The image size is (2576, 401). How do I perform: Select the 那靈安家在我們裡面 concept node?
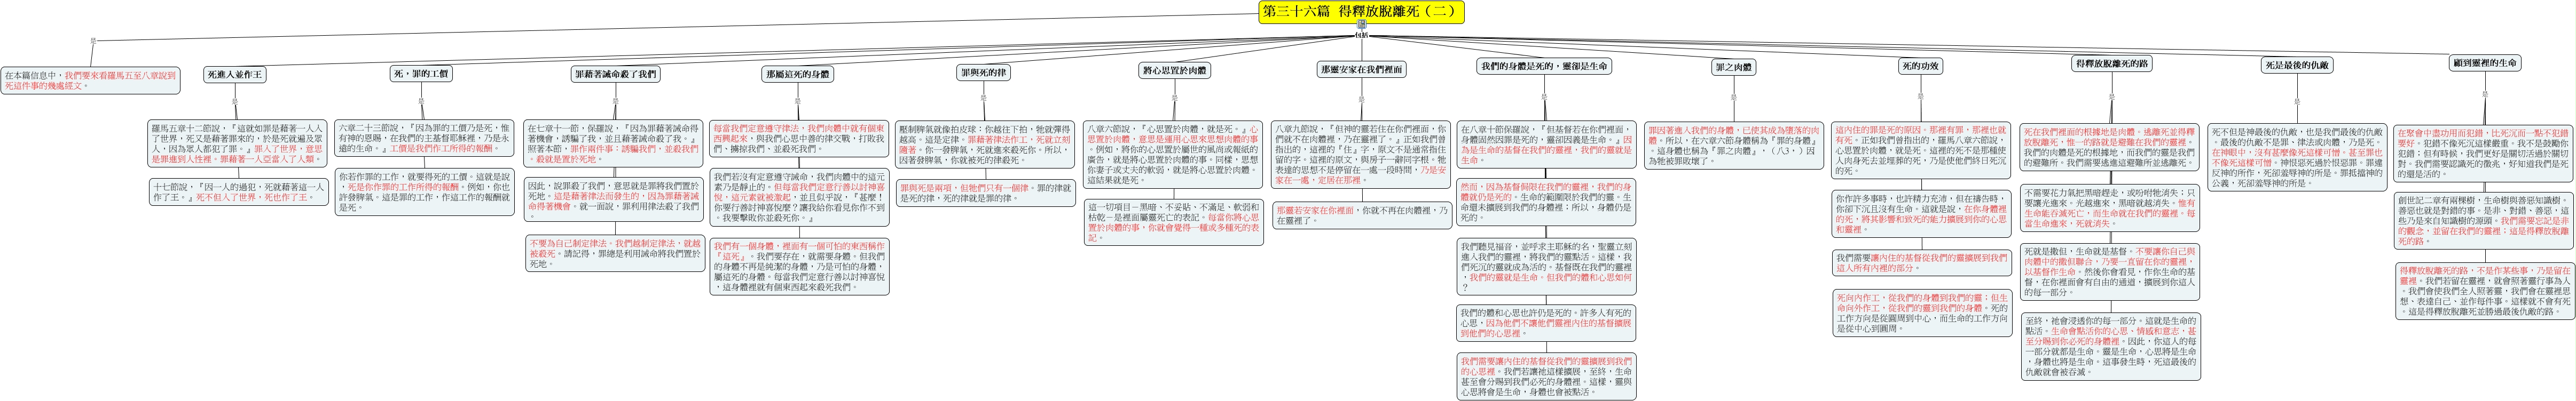[1361, 70]
